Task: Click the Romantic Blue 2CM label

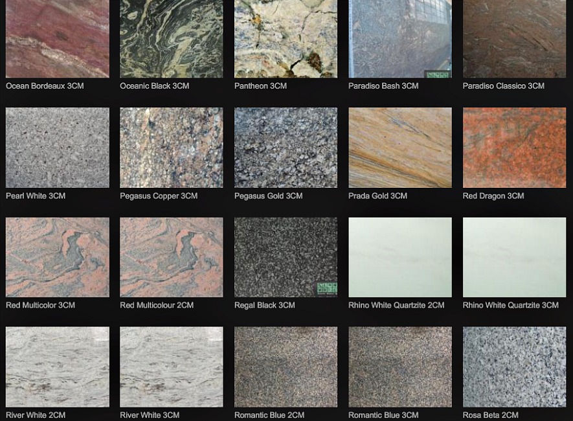Action: 269,415
